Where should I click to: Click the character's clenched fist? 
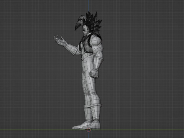(94, 74)
